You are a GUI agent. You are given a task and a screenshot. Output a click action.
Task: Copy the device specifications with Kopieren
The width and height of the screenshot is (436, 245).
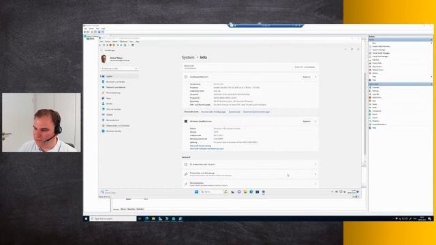(307, 77)
